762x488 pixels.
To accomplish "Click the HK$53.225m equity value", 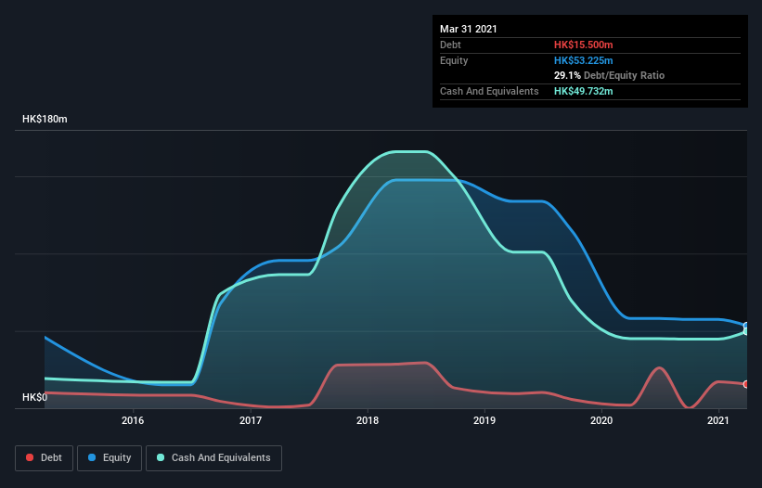I will [583, 60].
